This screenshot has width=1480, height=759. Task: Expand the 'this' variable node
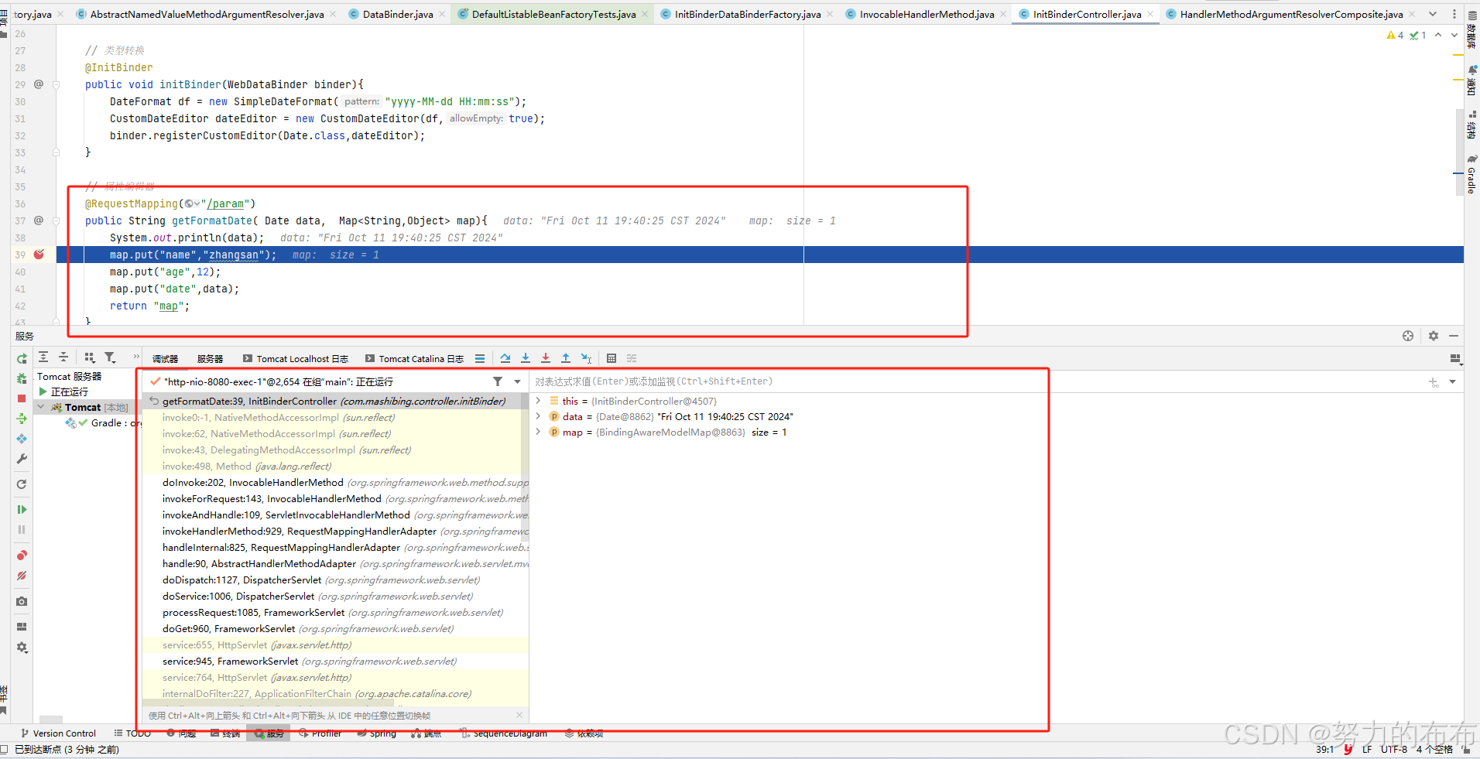pos(538,401)
